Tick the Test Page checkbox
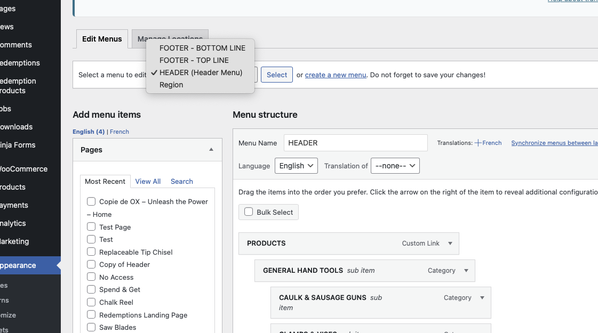Viewport: 598px width, 333px height. 91,227
